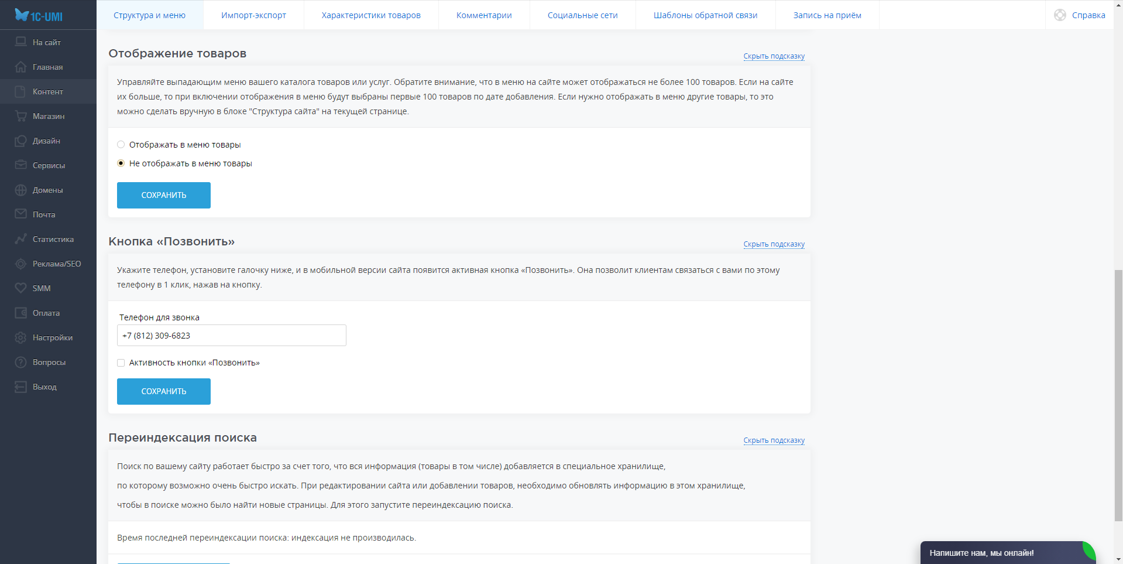Screen dimensions: 1123x564
Task: Click the lifebuoy help icon beside 'Справка'
Action: (x=1060, y=15)
